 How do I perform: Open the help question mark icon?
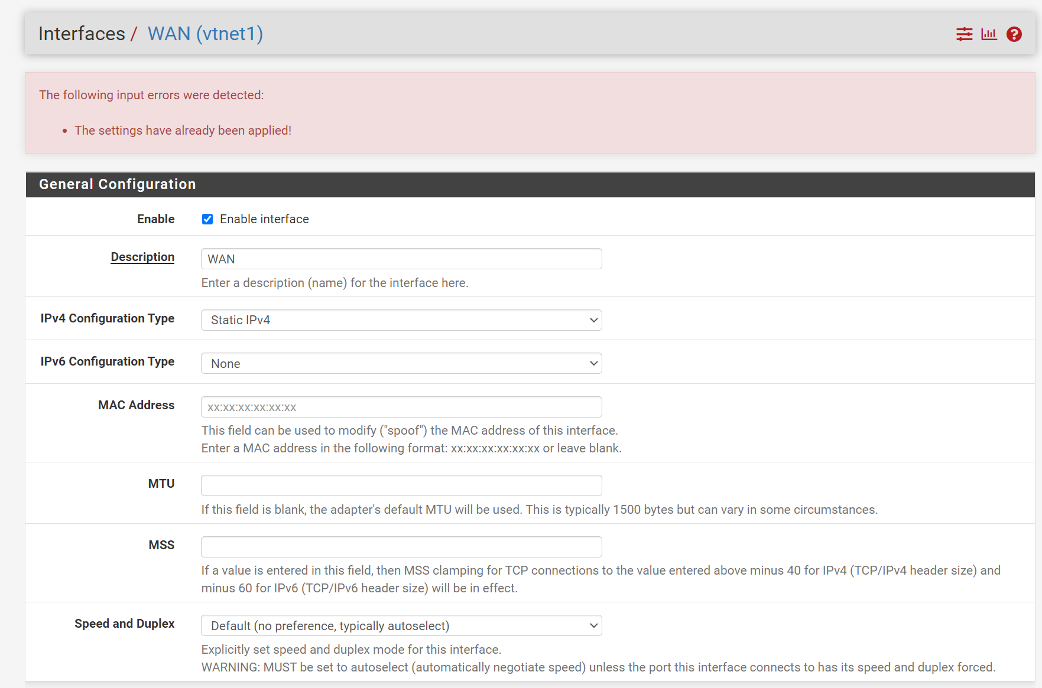point(1014,34)
